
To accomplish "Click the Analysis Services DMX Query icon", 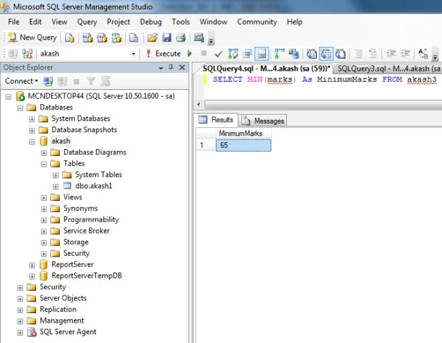I will click(x=102, y=37).
